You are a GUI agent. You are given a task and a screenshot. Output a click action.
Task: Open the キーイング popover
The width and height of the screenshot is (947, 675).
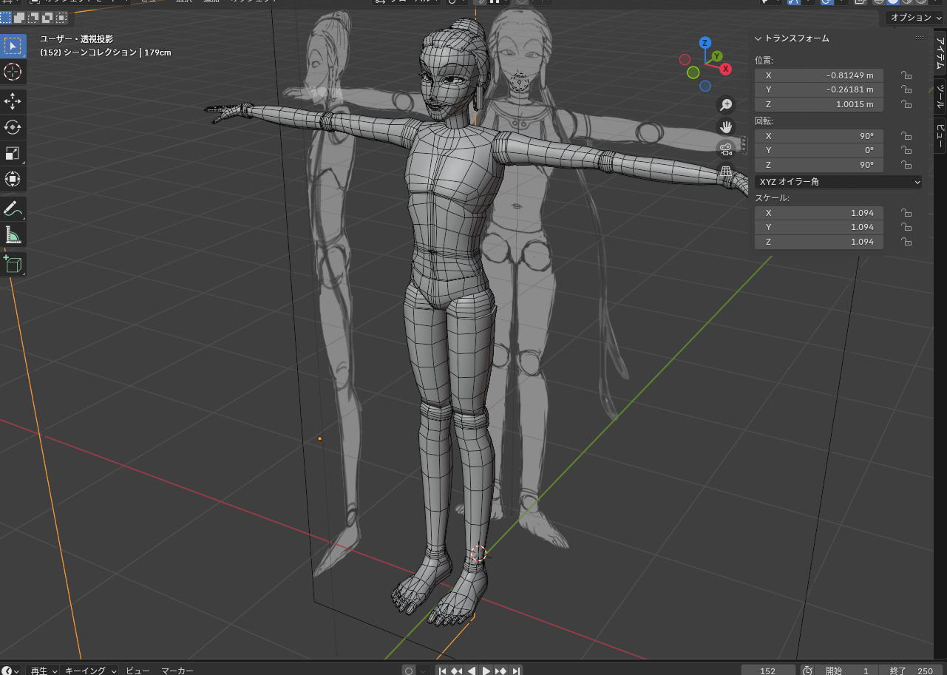90,671
